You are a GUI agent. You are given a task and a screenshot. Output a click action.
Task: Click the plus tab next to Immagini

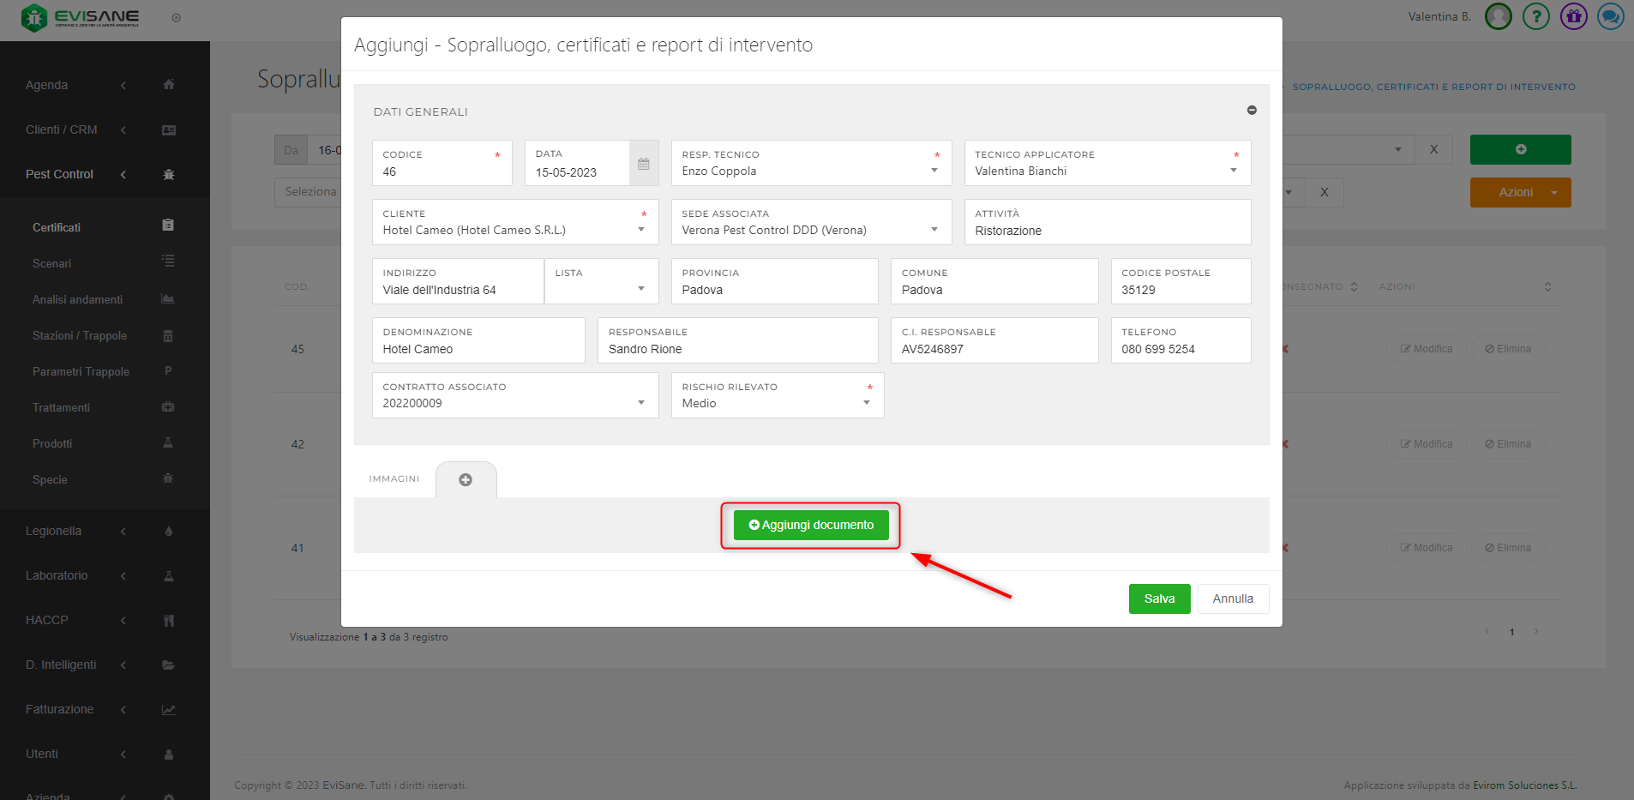[x=466, y=480]
